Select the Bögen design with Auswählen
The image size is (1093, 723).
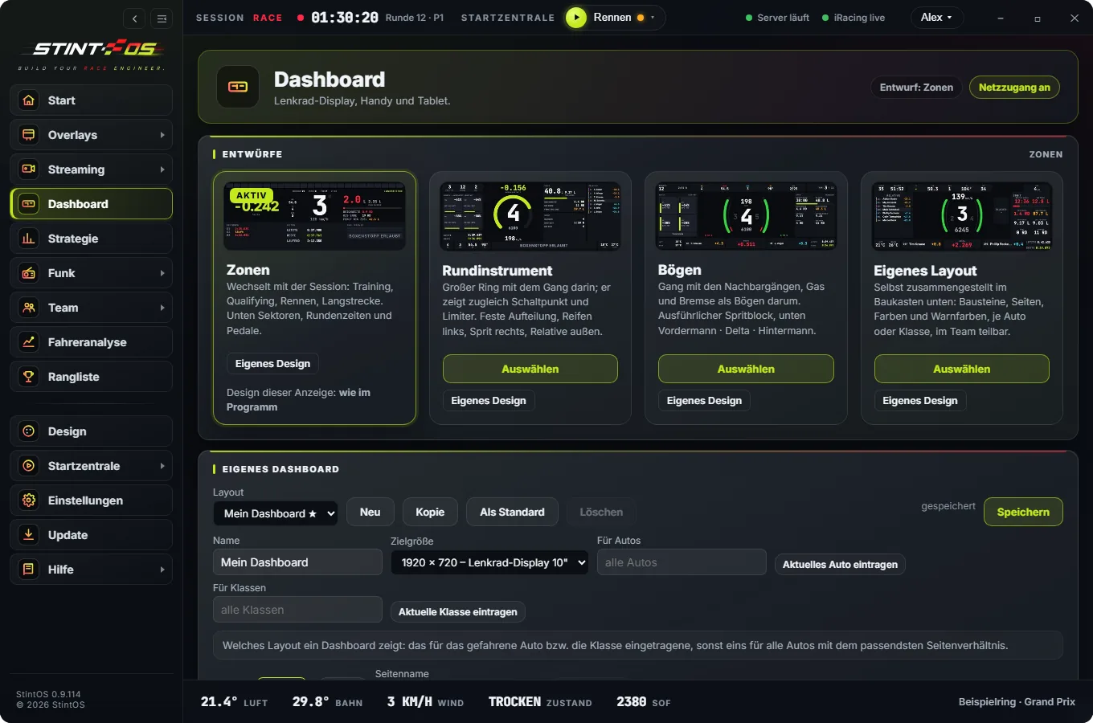click(x=746, y=369)
